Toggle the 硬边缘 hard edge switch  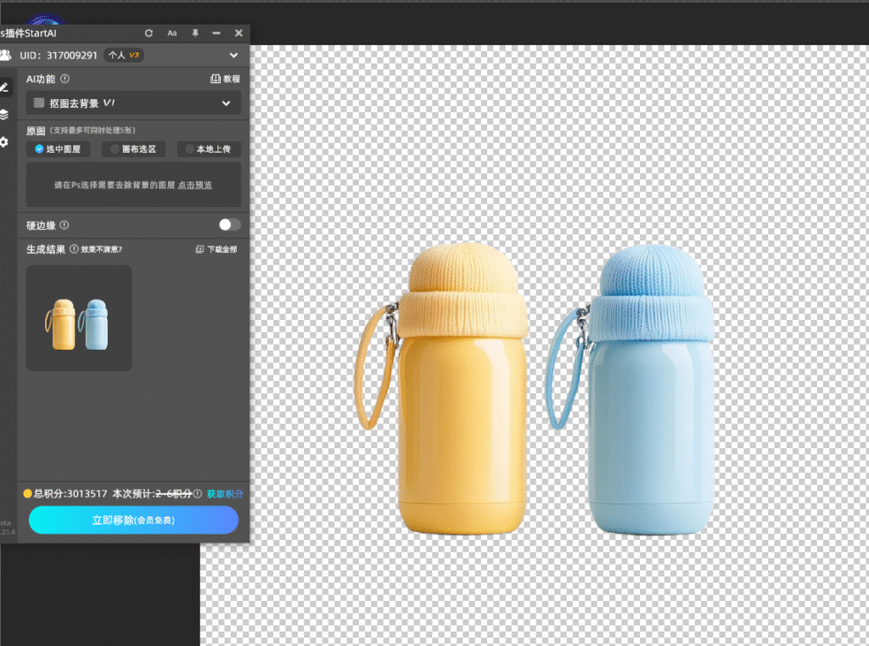tap(229, 225)
